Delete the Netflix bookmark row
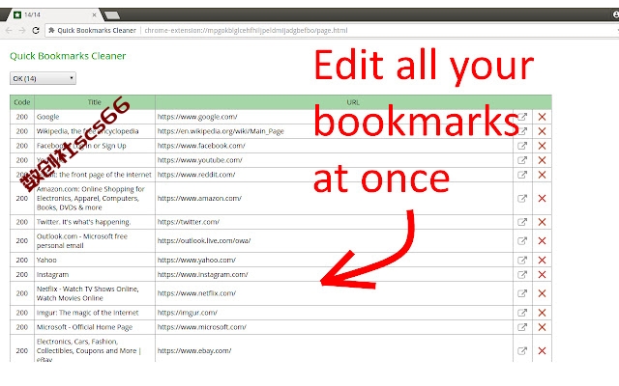619x386 pixels. (x=542, y=293)
